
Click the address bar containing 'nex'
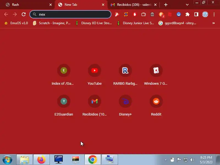70,14
